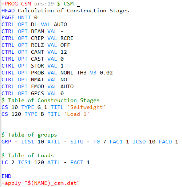Screen dimensions: 182x187
Task: Click OFF value on RELZ line
Action: click(65, 45)
